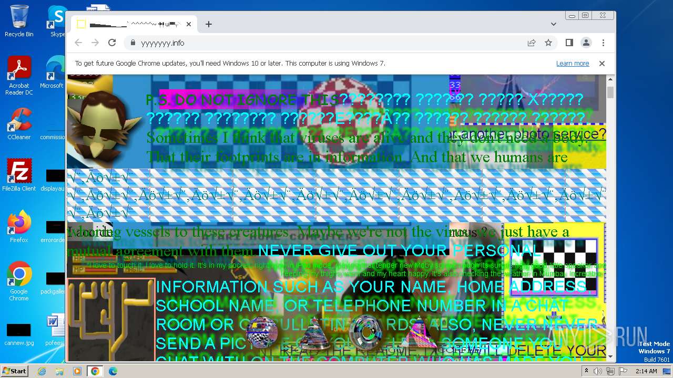The width and height of the screenshot is (673, 378).
Task: Open FileZilla Client desktop icon
Action: click(19, 175)
